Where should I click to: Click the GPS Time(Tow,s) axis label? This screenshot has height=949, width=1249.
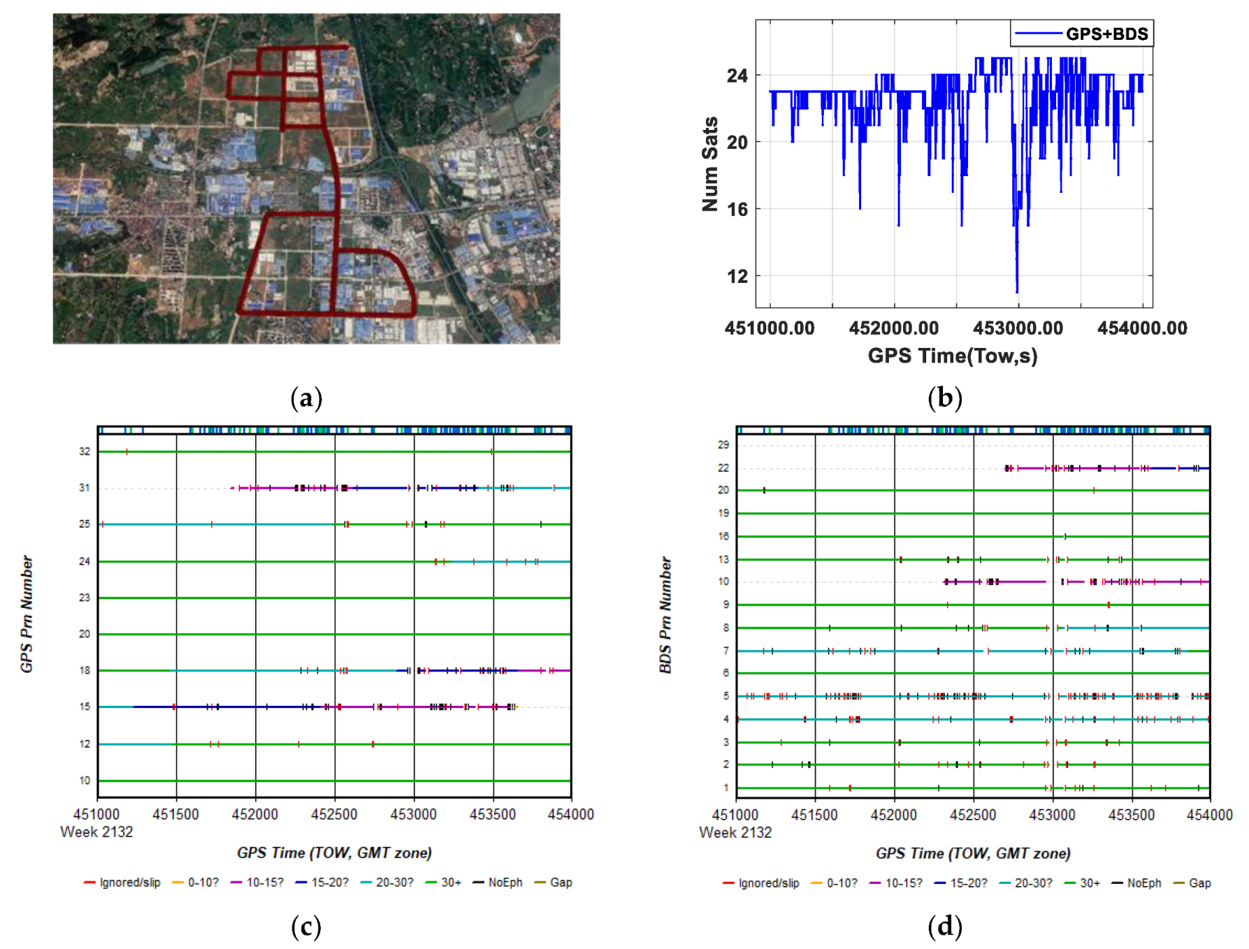click(x=953, y=356)
